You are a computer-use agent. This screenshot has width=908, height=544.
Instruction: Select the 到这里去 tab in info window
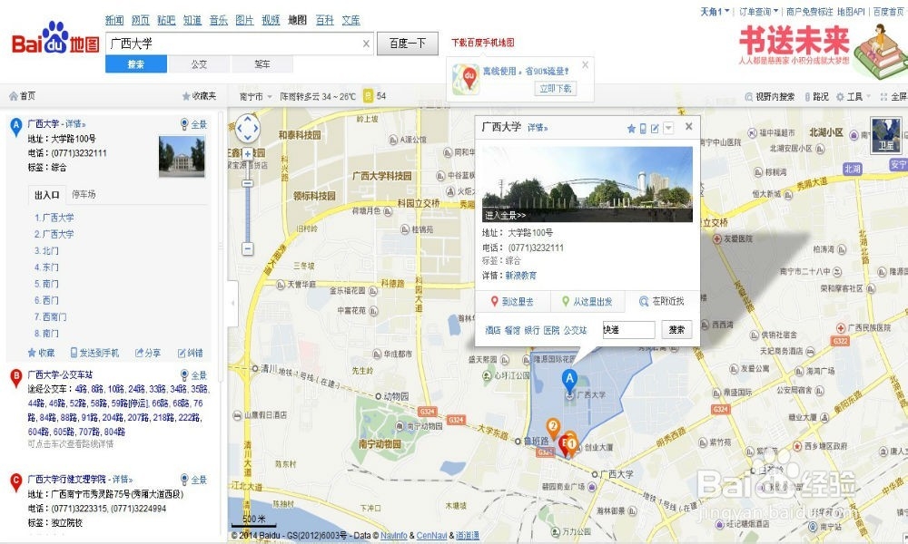click(x=512, y=301)
